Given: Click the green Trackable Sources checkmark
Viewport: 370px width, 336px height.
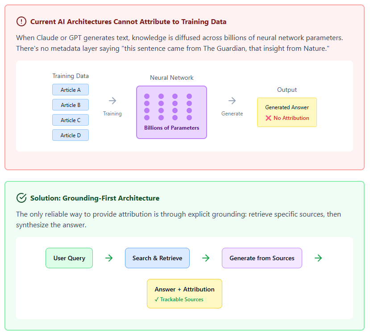Looking at the screenshot, I should pyautogui.click(x=157, y=299).
